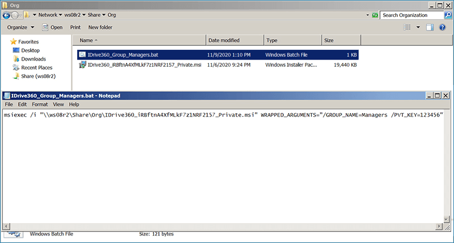Click the Share breadcrumb segment
454x243 pixels.
(94, 15)
